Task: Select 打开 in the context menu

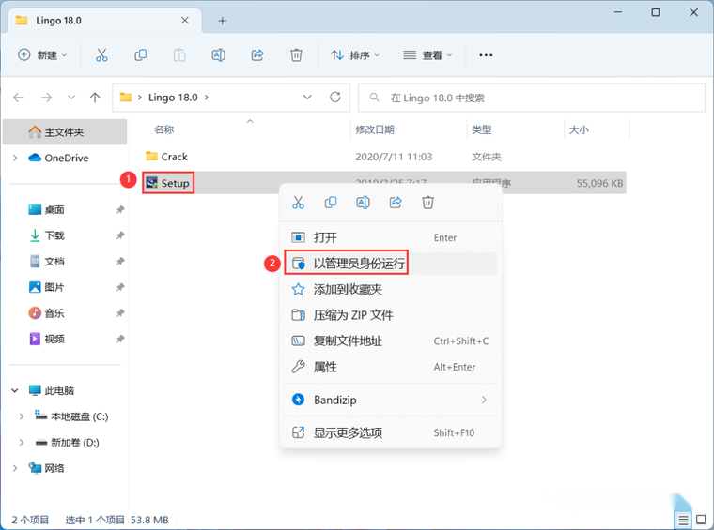Action: click(x=391, y=237)
